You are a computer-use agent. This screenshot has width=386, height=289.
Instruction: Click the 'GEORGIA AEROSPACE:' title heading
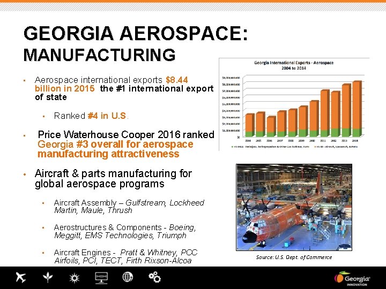(136, 33)
